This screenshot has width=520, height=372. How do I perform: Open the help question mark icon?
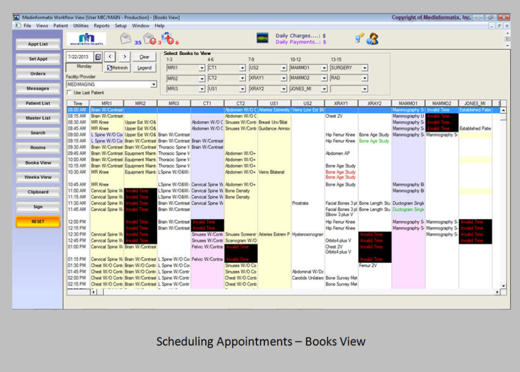pyautogui.click(x=372, y=39)
